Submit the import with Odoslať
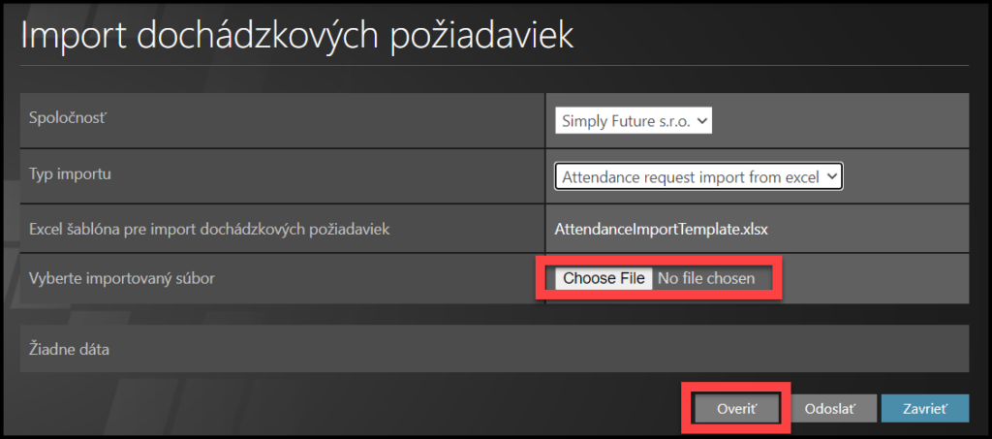 pyautogui.click(x=833, y=408)
